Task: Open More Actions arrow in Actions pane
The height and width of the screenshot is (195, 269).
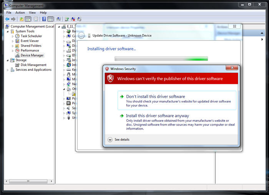Action: coord(262,39)
